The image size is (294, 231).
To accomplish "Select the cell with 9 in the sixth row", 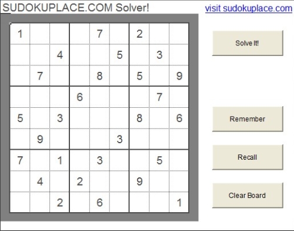I will point(40,139).
